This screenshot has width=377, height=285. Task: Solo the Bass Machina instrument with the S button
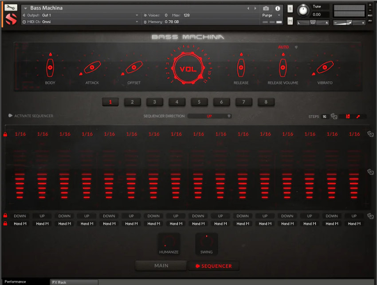[x=290, y=8]
